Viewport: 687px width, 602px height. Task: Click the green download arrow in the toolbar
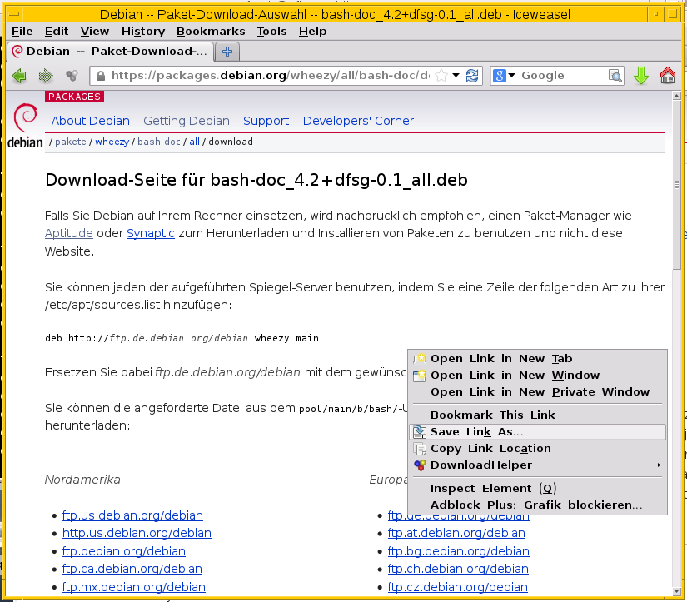point(640,76)
